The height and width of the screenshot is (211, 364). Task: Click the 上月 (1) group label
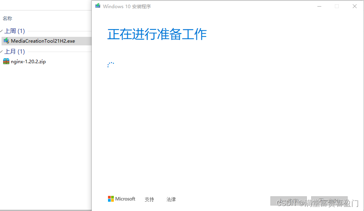pyautogui.click(x=15, y=52)
